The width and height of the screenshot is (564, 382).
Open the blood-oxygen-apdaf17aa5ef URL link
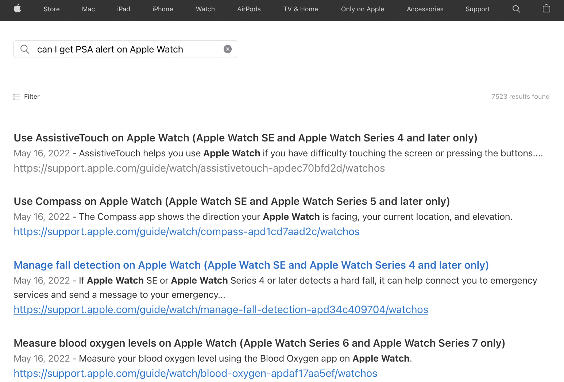[x=196, y=373]
